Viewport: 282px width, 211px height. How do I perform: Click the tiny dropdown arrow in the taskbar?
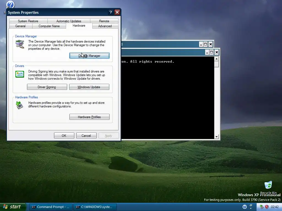[251, 209]
